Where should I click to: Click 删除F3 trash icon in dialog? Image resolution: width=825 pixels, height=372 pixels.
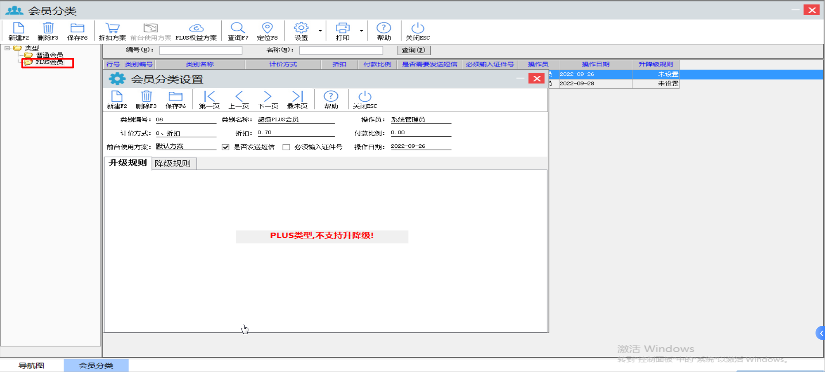click(x=146, y=97)
